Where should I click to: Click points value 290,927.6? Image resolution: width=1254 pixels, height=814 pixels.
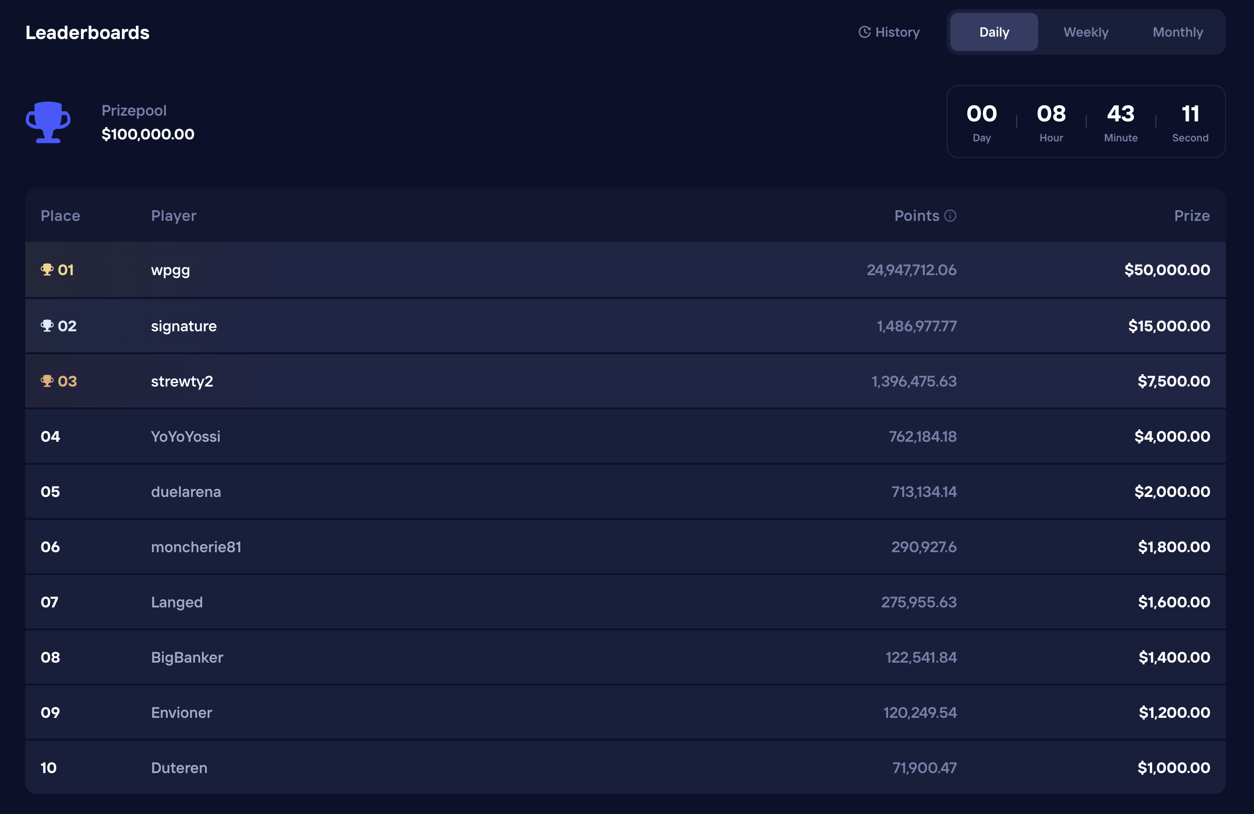click(x=924, y=547)
